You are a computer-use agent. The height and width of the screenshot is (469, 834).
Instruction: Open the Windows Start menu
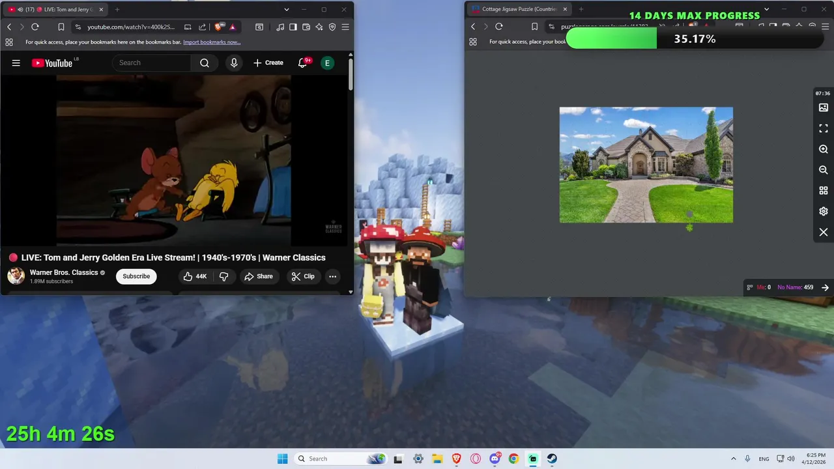pyautogui.click(x=282, y=459)
